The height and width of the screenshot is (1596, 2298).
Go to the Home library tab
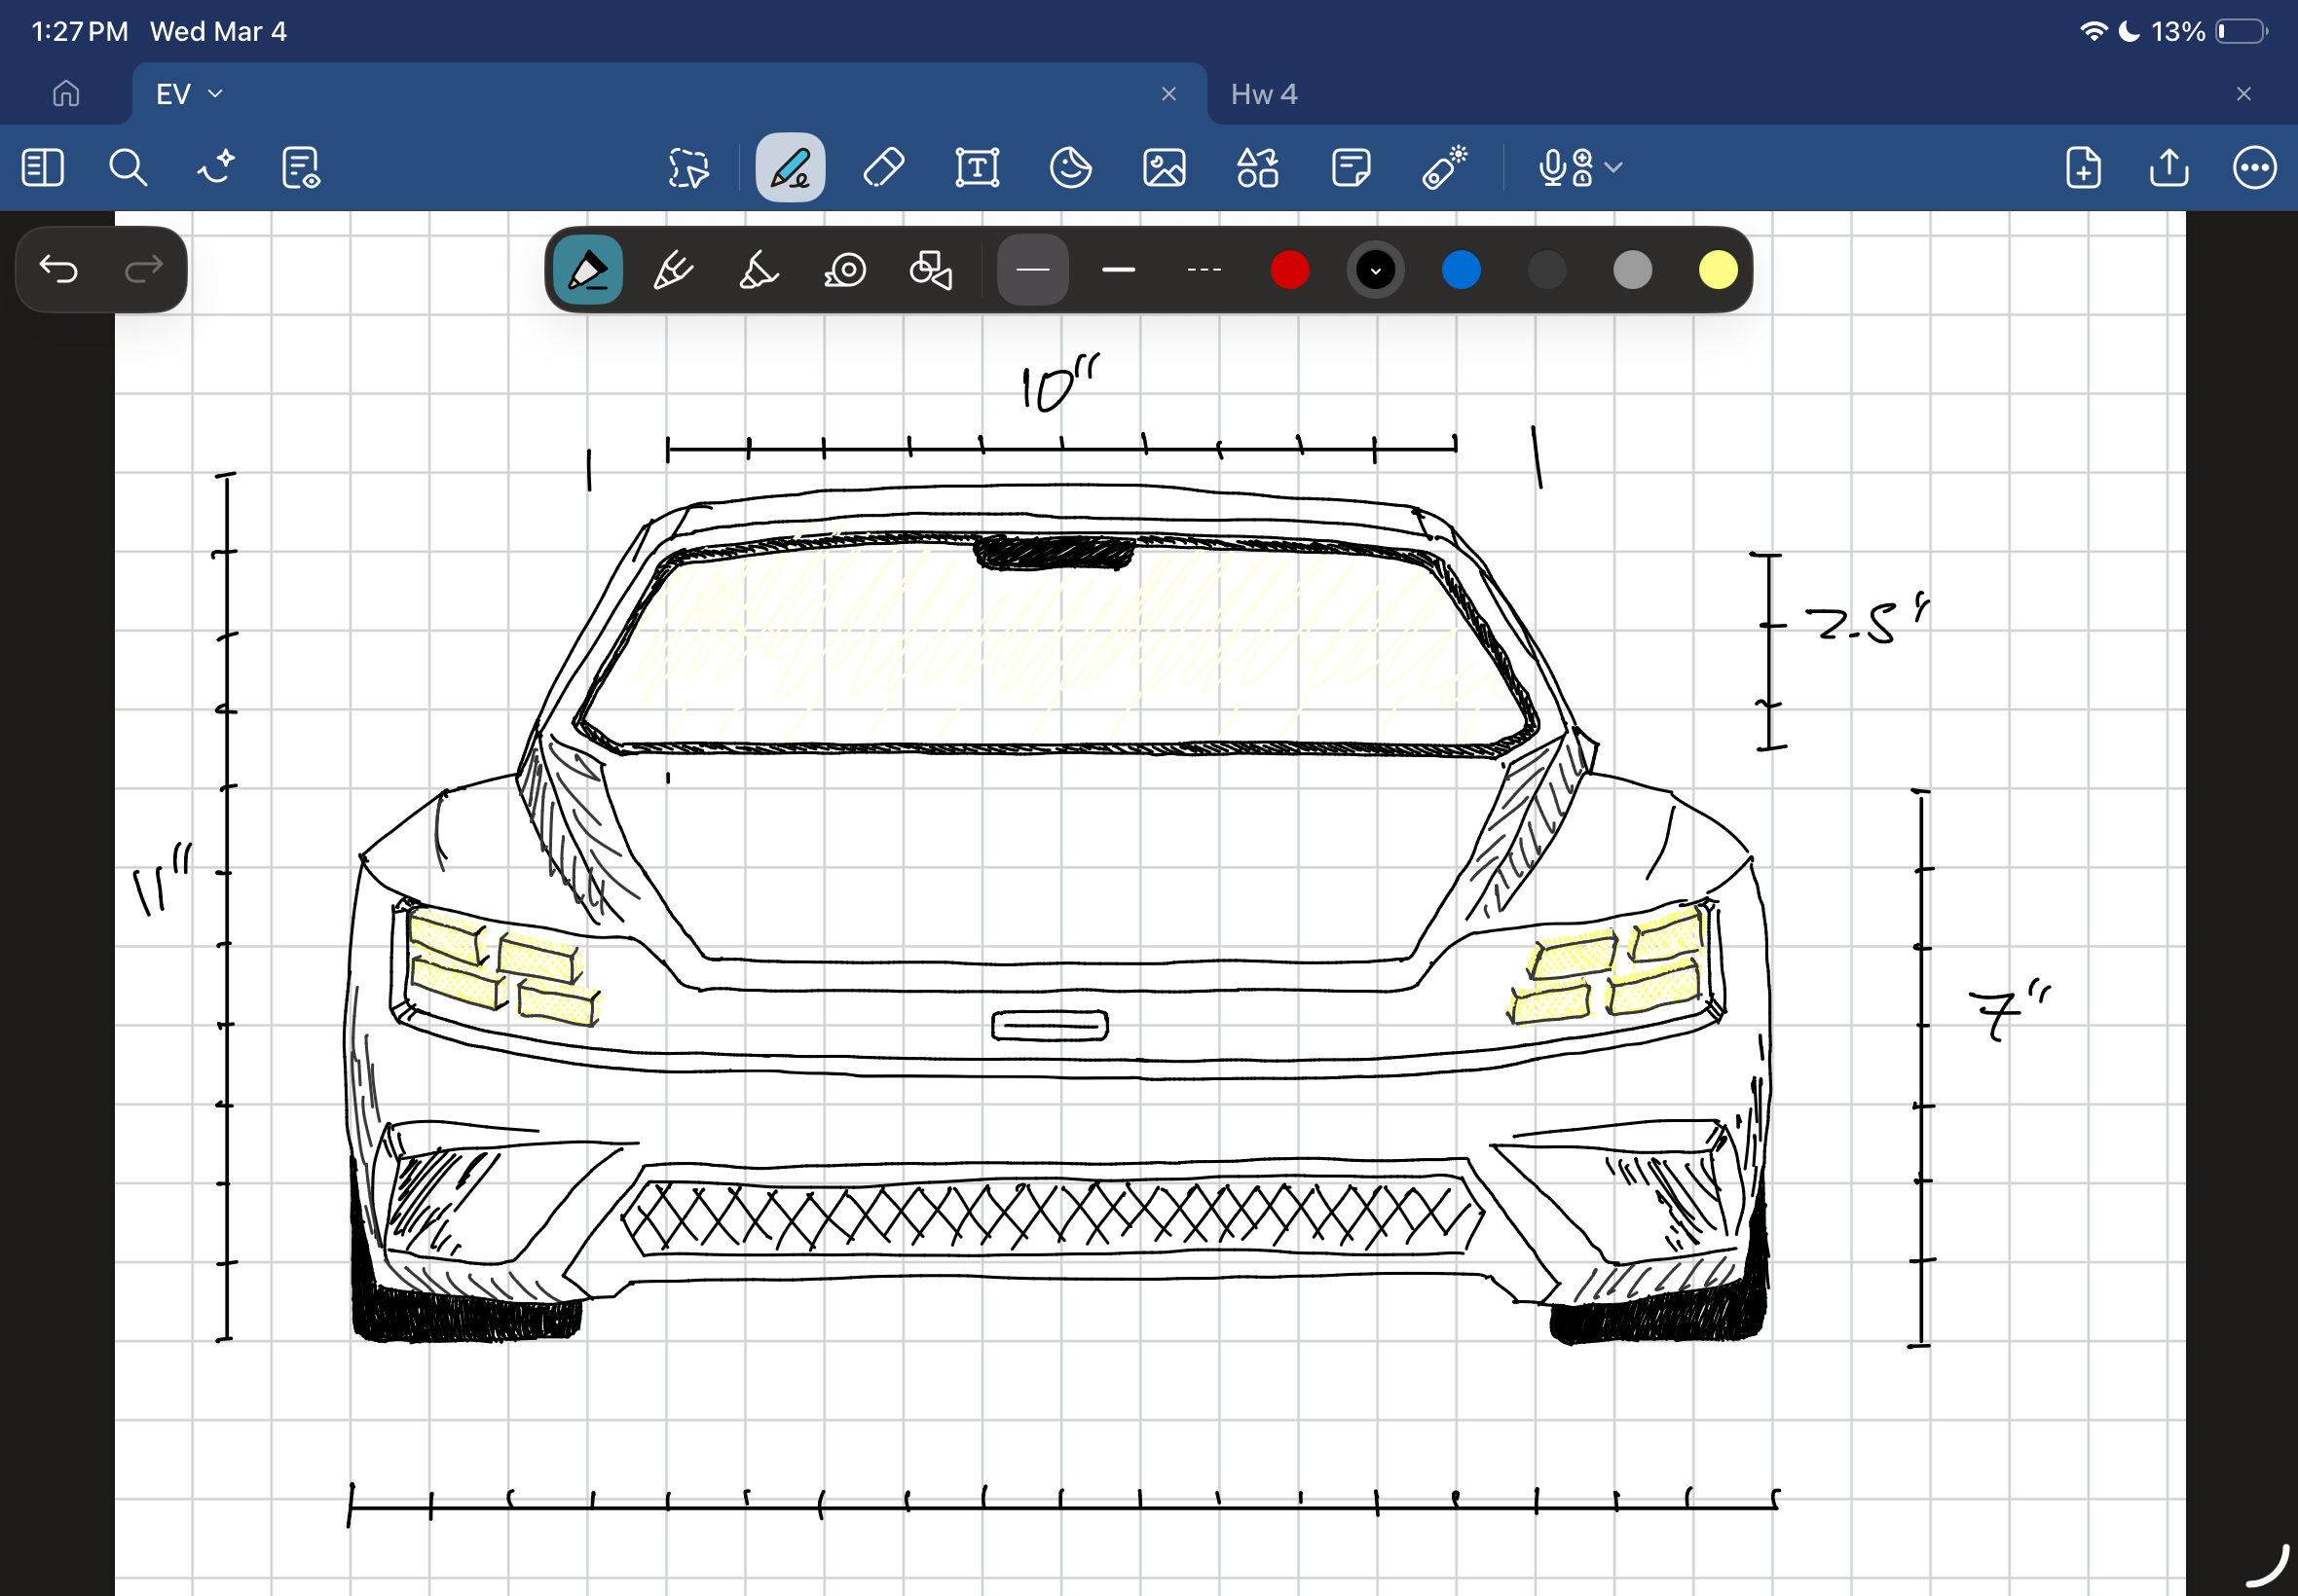(x=66, y=94)
